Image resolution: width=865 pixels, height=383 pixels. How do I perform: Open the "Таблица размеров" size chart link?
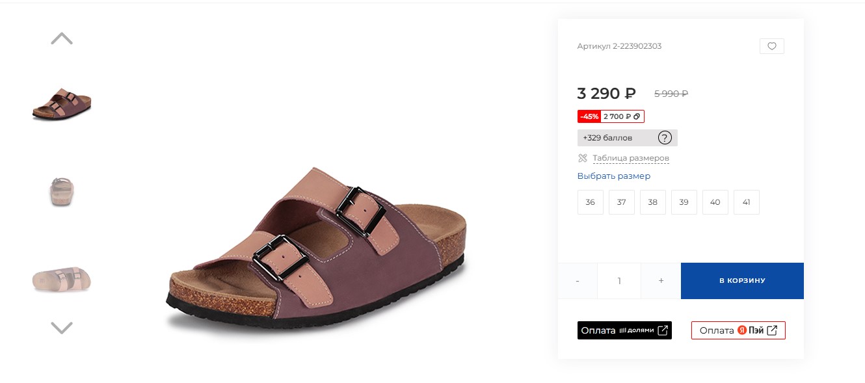[630, 158]
